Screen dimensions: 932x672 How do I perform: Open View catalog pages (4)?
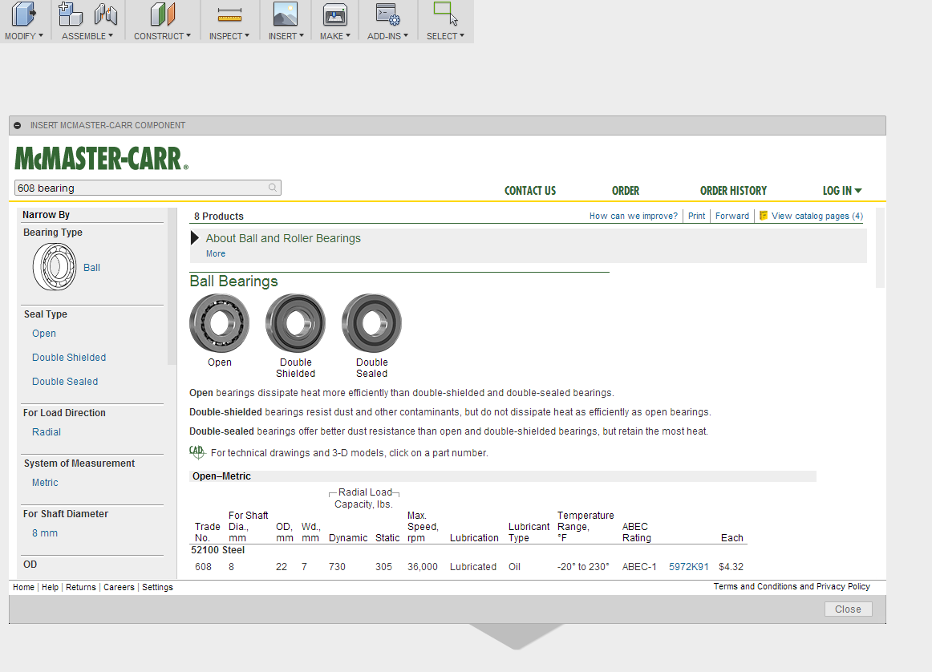click(817, 216)
